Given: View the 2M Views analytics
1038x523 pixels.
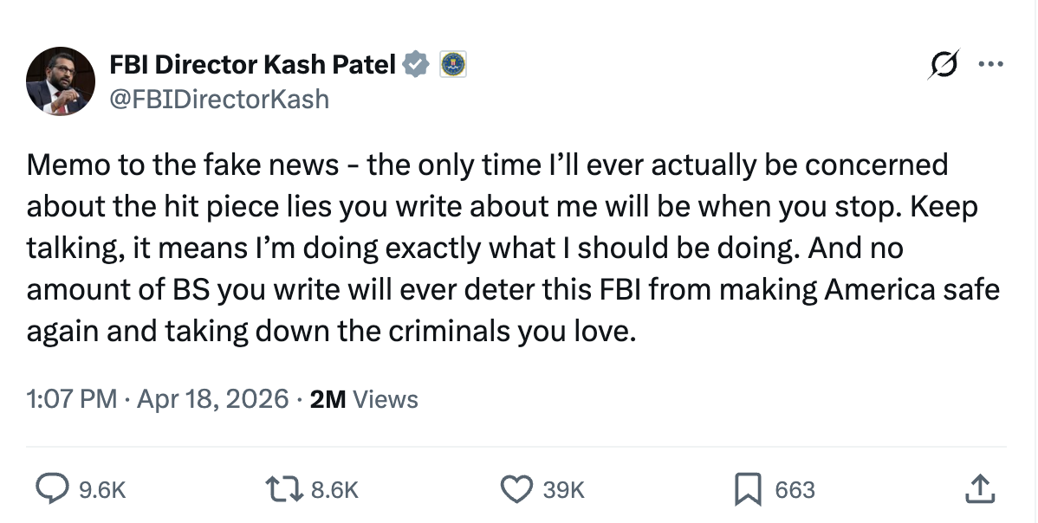Looking at the screenshot, I should 364,398.
